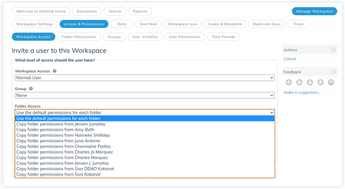
Task: Choose Copy folder permissions from Charmaine Padios
Action: point(145,147)
